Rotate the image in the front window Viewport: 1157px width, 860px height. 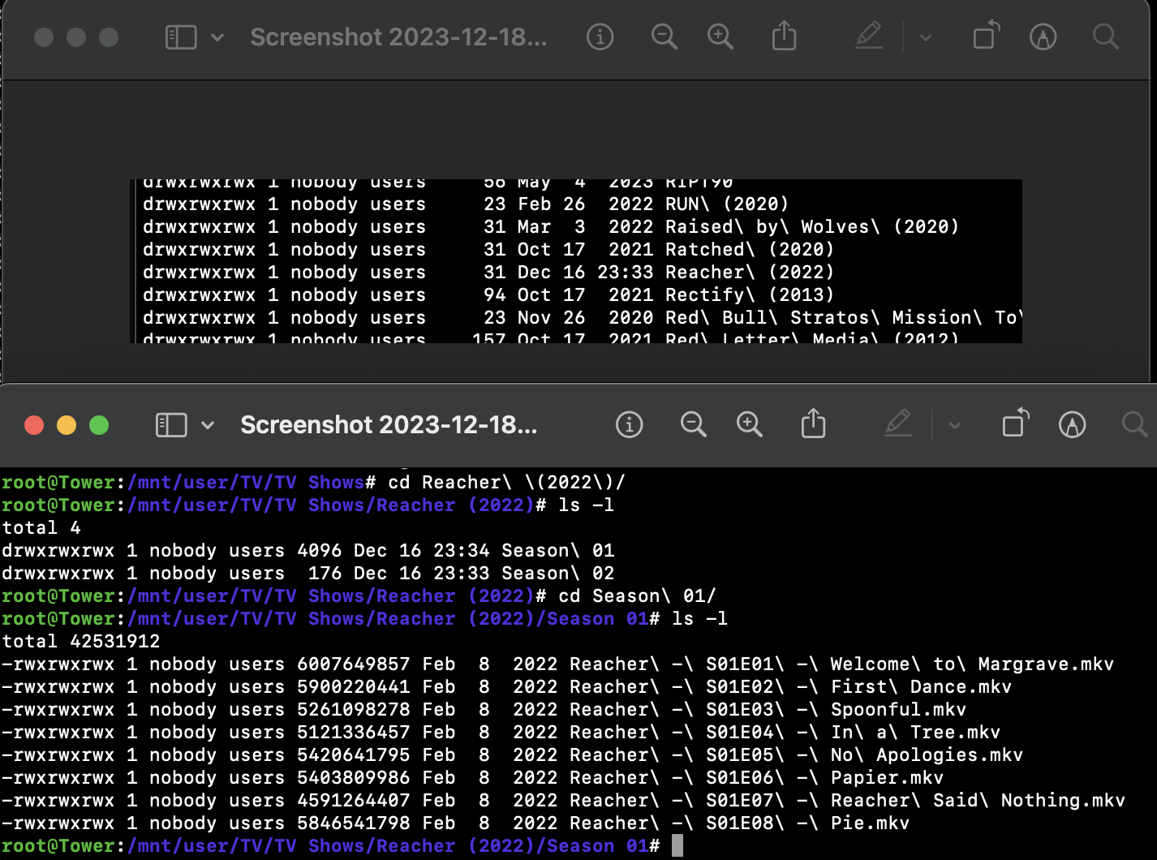click(1015, 424)
